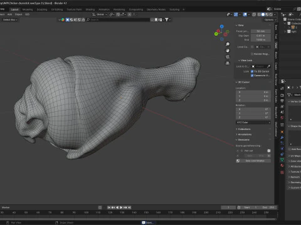The height and width of the screenshot is (225, 301).
Task: Expand the Annotations panel
Action: point(244,134)
